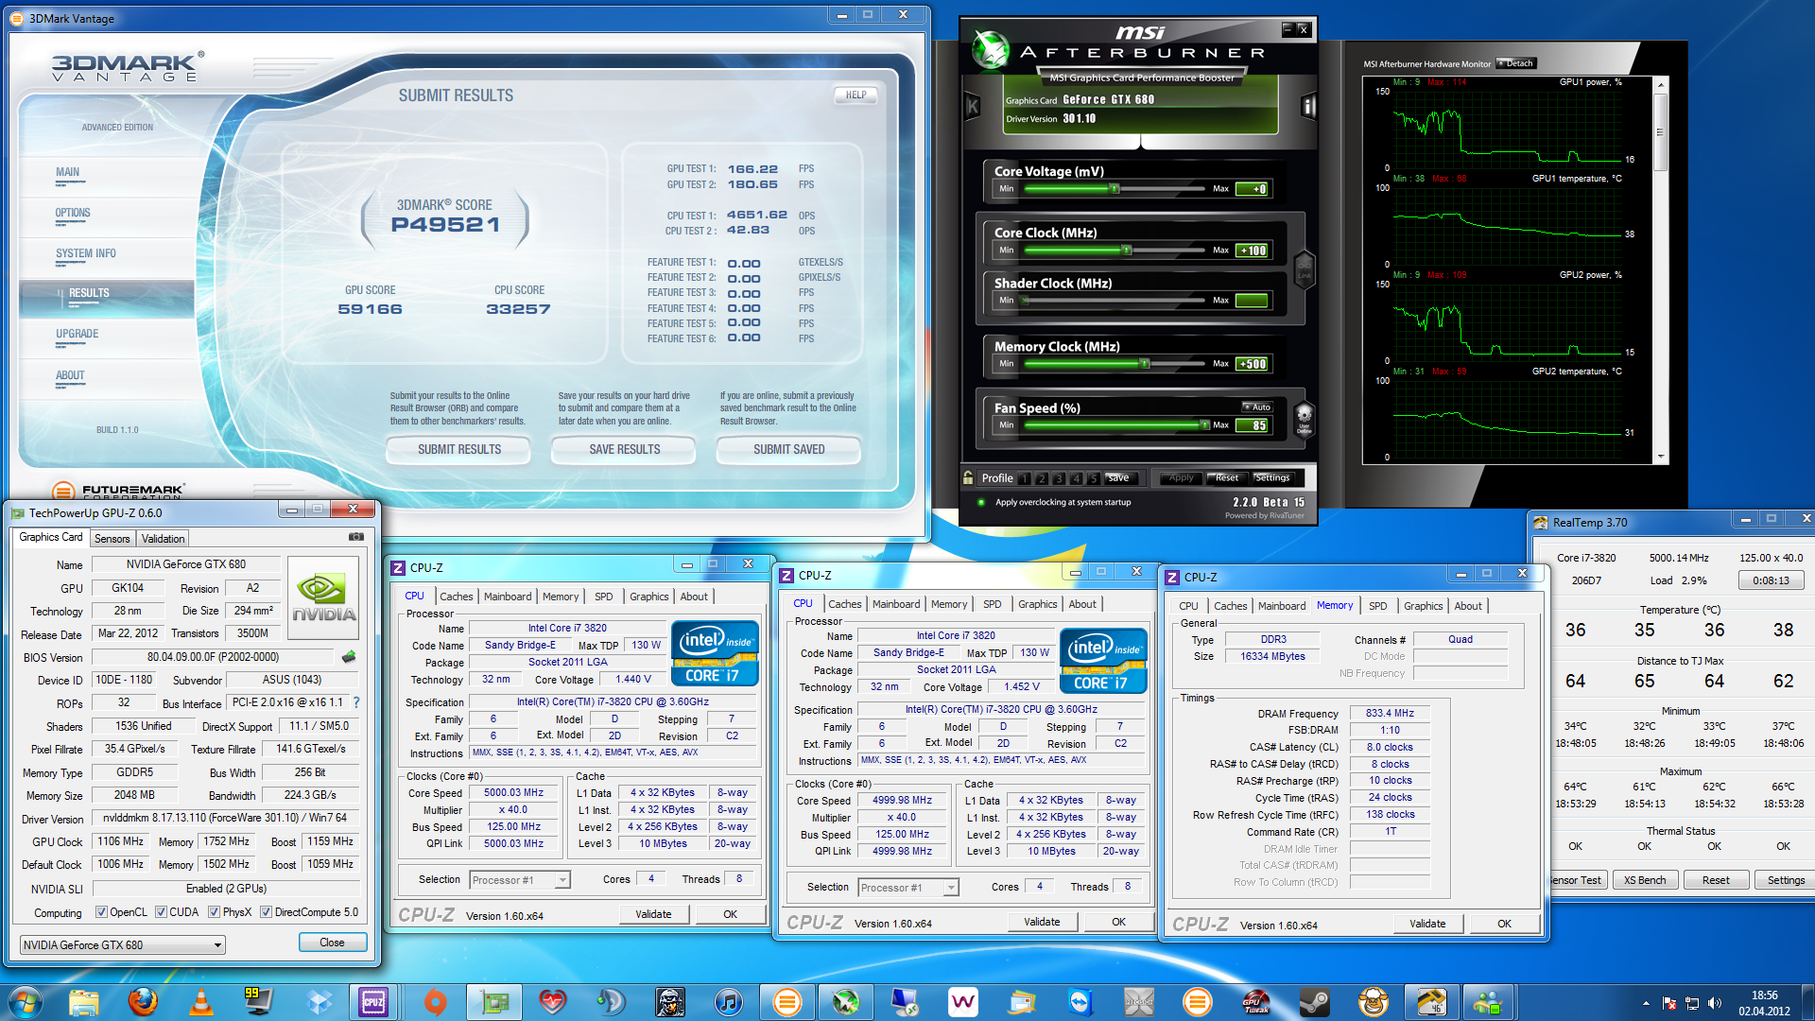Open Dropbox from the taskbar

(319, 1002)
